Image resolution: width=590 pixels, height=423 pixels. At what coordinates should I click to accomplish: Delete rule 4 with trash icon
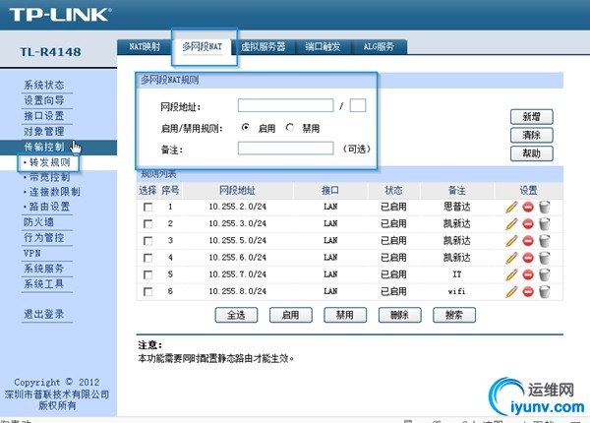(545, 258)
